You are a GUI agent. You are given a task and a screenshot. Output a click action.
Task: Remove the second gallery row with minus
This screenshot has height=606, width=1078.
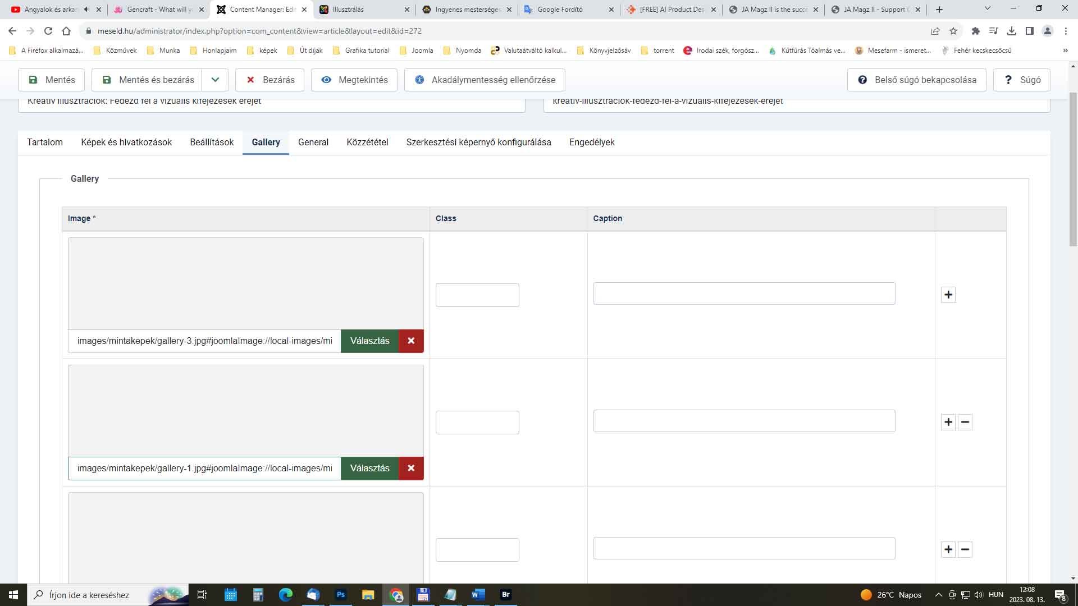point(965,422)
